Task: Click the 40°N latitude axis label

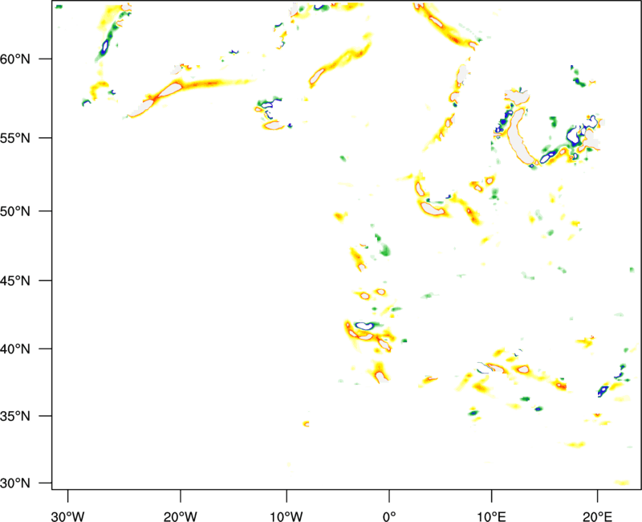Action: tap(15, 349)
